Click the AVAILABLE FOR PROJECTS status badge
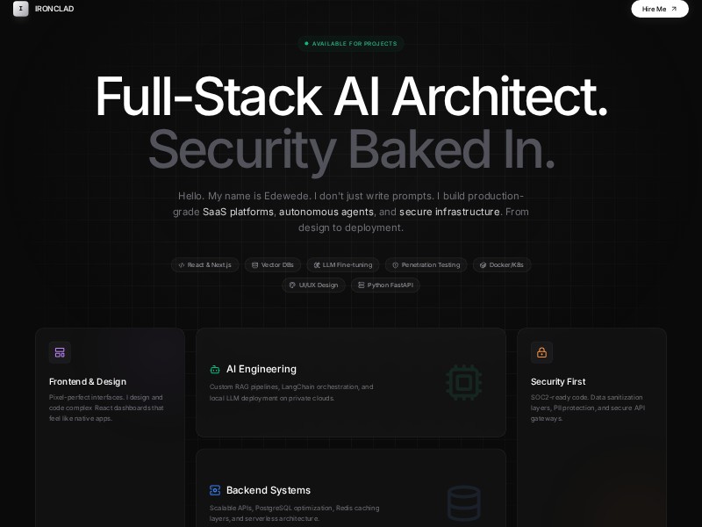Screen dimensions: 702x527 tap(351, 43)
